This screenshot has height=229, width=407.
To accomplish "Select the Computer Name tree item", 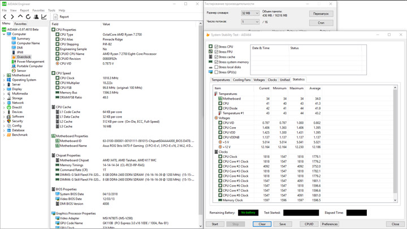I will (x=28, y=44).
